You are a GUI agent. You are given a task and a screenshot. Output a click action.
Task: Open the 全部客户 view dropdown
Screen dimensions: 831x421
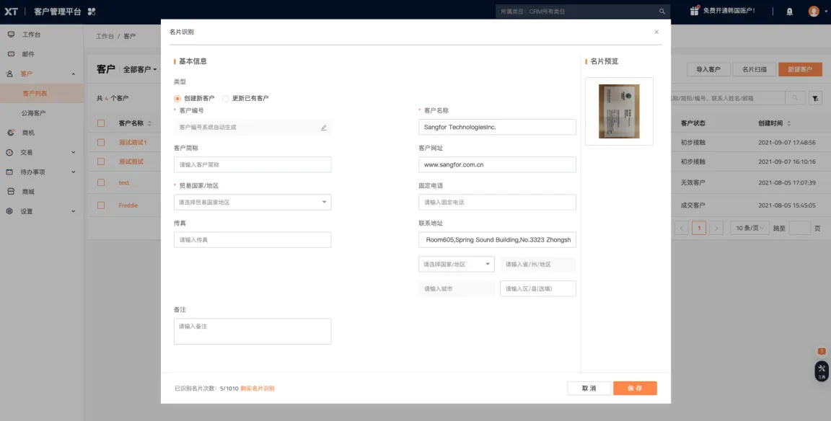click(x=140, y=69)
